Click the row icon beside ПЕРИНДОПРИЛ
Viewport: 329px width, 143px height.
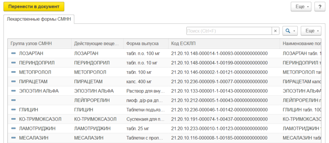click(x=14, y=63)
